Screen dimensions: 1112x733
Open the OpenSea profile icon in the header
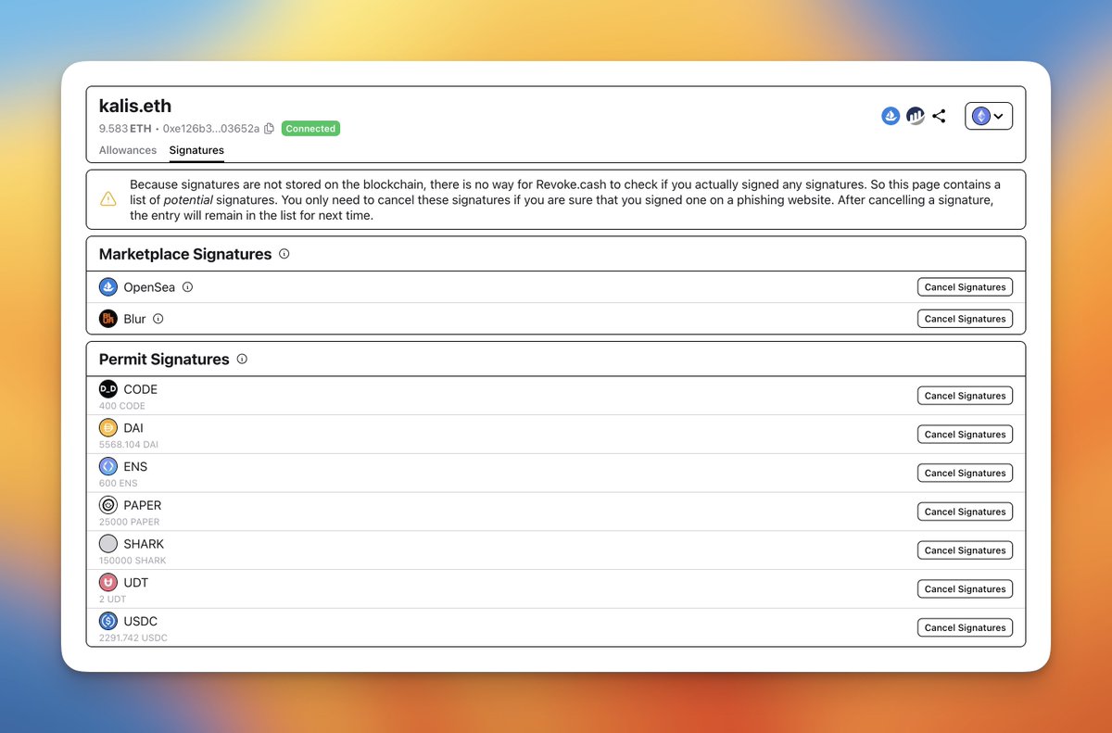[x=891, y=116]
